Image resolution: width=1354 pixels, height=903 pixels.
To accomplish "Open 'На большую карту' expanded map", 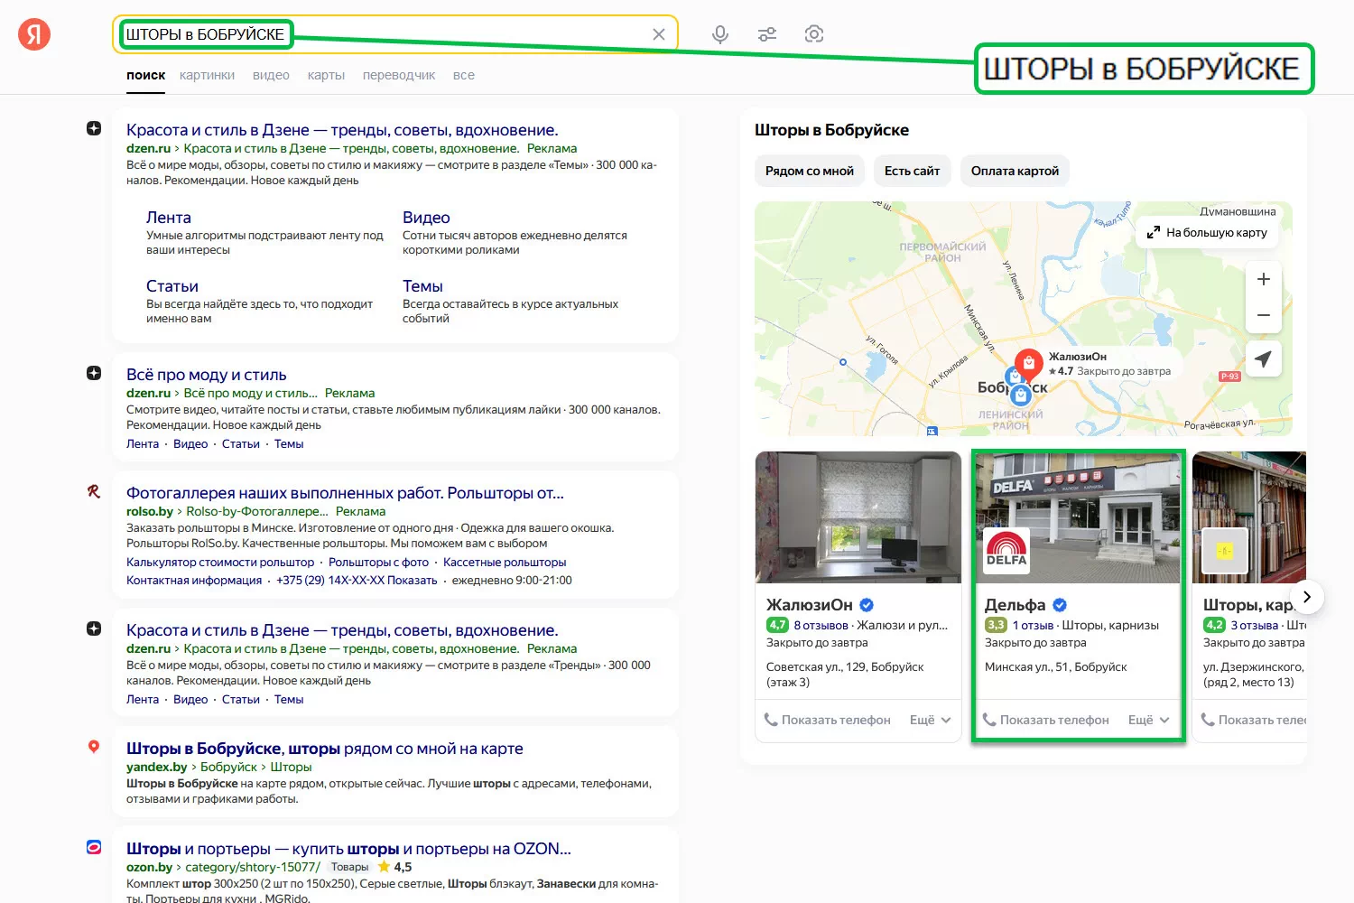I will [1207, 232].
